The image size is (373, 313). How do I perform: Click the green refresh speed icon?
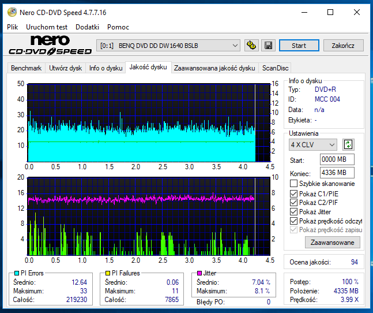click(x=348, y=144)
